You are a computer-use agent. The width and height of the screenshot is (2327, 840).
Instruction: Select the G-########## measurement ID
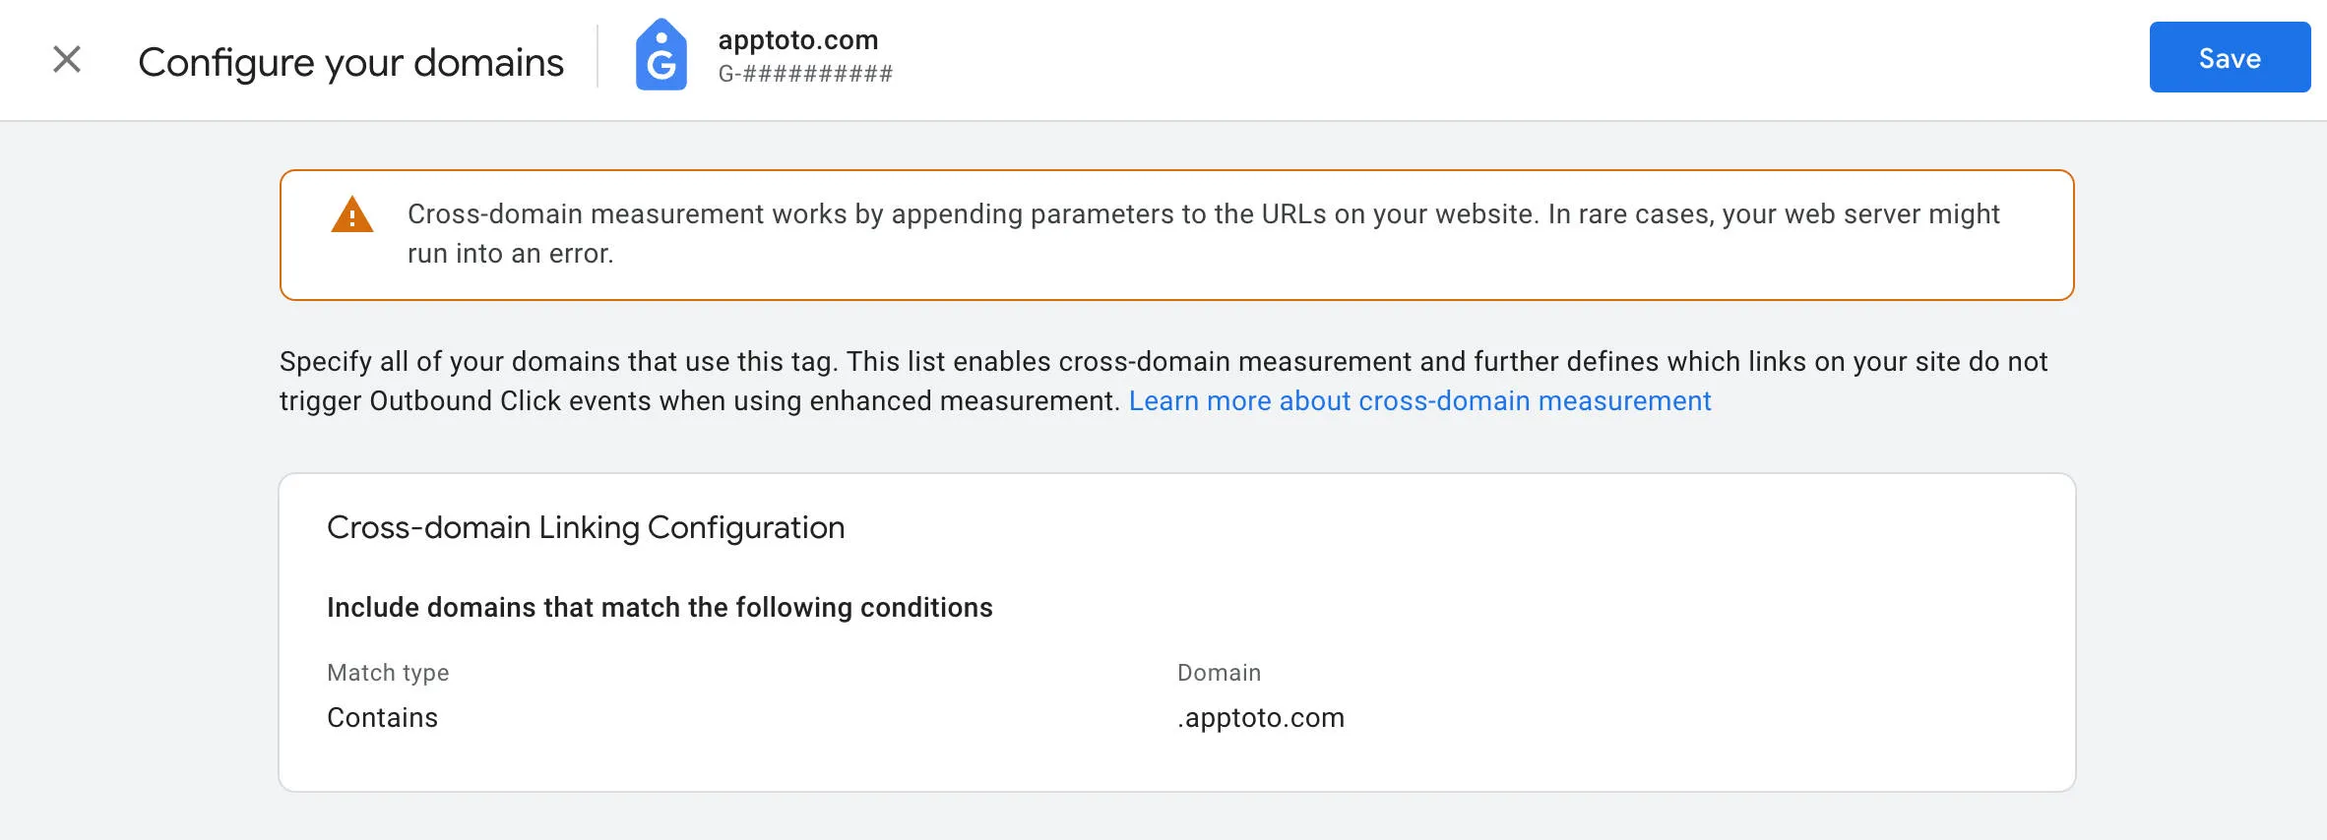pos(805,72)
